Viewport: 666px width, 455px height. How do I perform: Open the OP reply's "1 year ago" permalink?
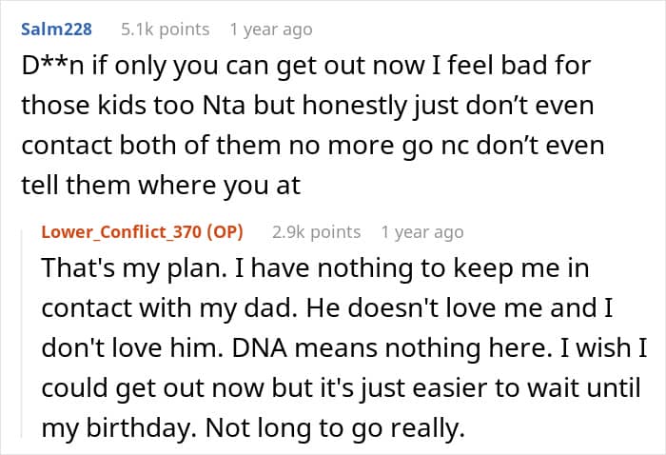pos(422,231)
